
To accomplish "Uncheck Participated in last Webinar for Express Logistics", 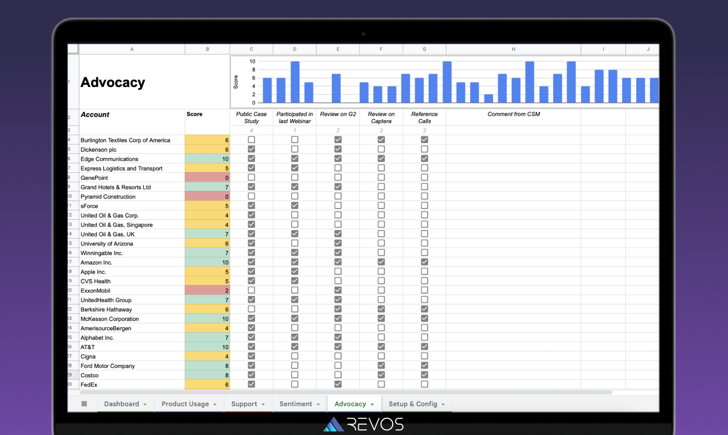I will pyautogui.click(x=295, y=168).
